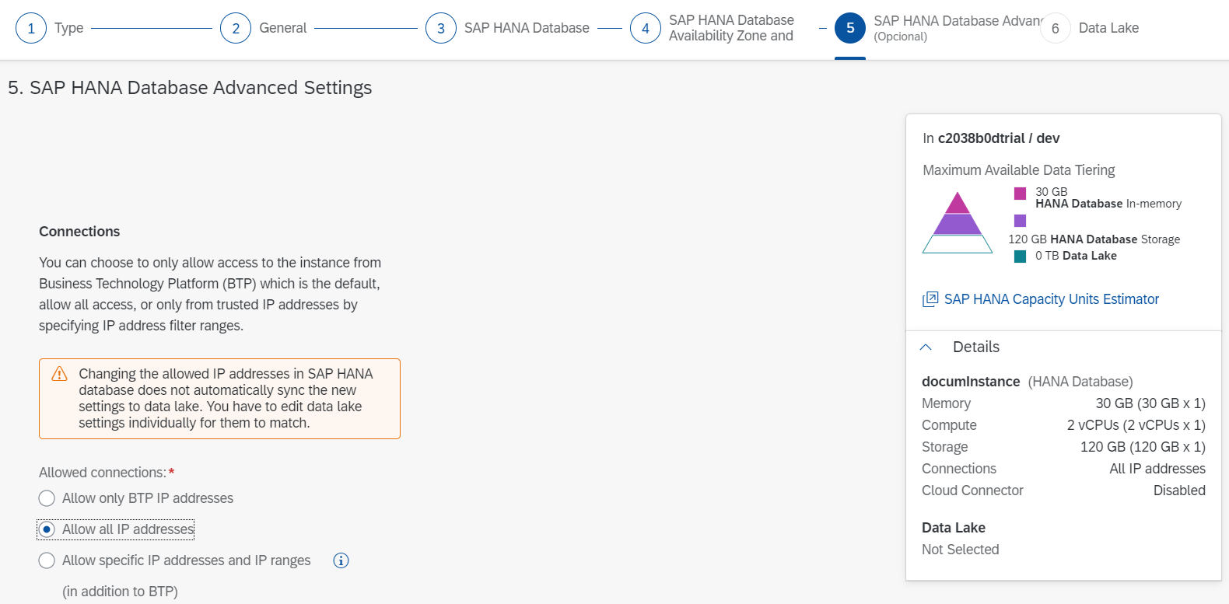This screenshot has height=604, width=1229.
Task: Click the info icon beside specific IP addresses
Action: [x=341, y=560]
